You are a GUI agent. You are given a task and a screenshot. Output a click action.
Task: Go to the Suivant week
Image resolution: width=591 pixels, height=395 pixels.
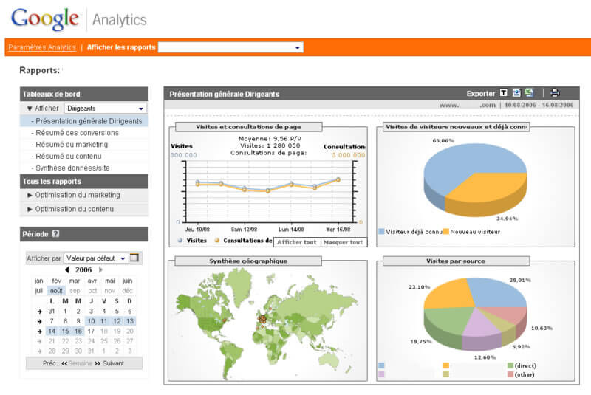[113, 363]
